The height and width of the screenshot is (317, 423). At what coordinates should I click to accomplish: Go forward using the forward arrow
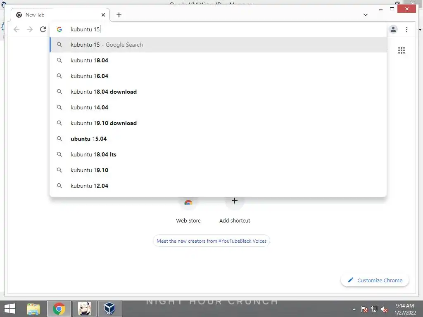[x=30, y=29]
